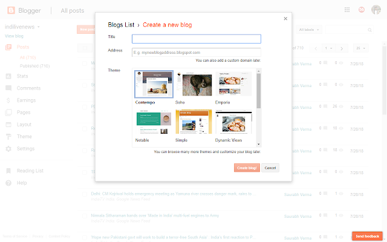Click the Blogger logo icon

pos(11,10)
